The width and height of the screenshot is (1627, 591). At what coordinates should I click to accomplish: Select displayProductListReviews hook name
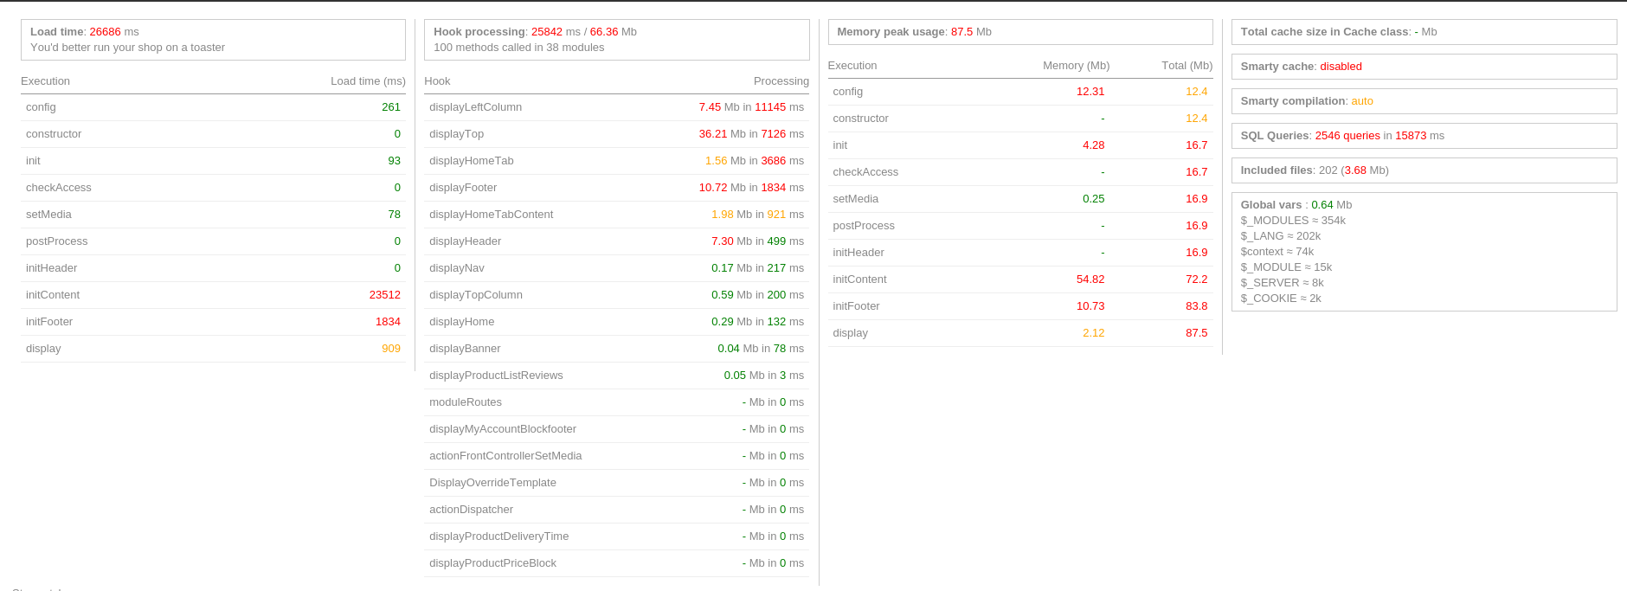click(x=496, y=376)
